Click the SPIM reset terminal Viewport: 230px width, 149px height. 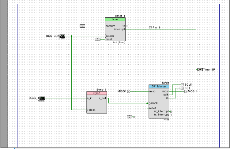(x=153, y=108)
